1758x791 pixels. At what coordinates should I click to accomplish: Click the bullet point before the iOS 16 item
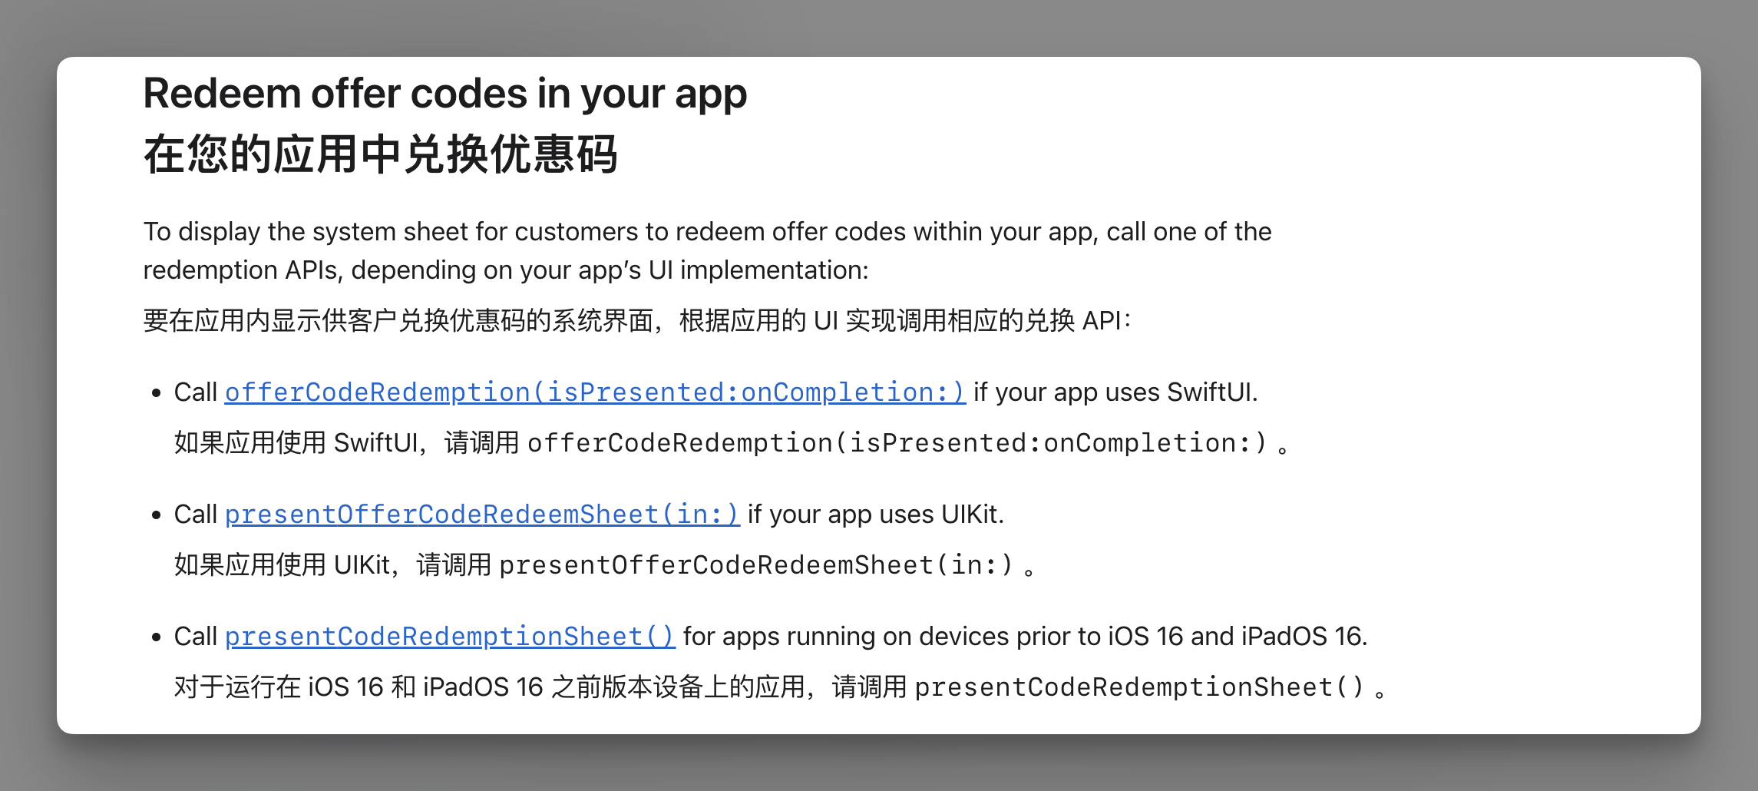click(157, 637)
